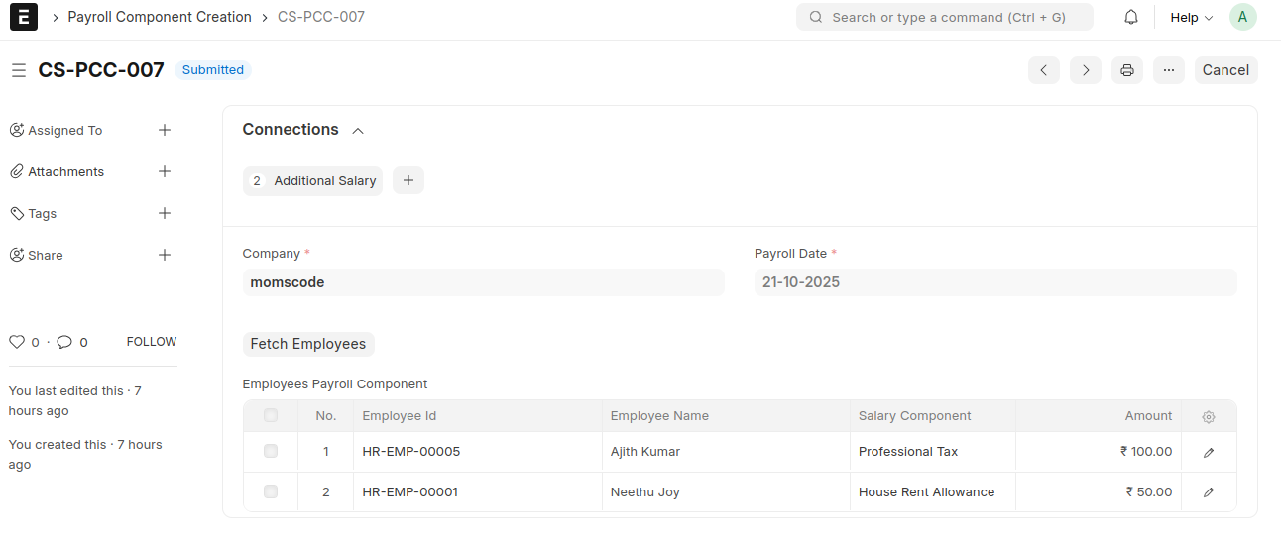Edit row for Ajith Kumar
1281x544 pixels.
(1208, 453)
